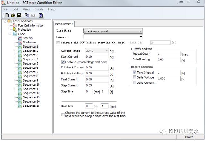Image resolution: width=206 pixels, height=141 pixels.
Task: Click the Sequence 8 chart icon
Action: point(20,76)
